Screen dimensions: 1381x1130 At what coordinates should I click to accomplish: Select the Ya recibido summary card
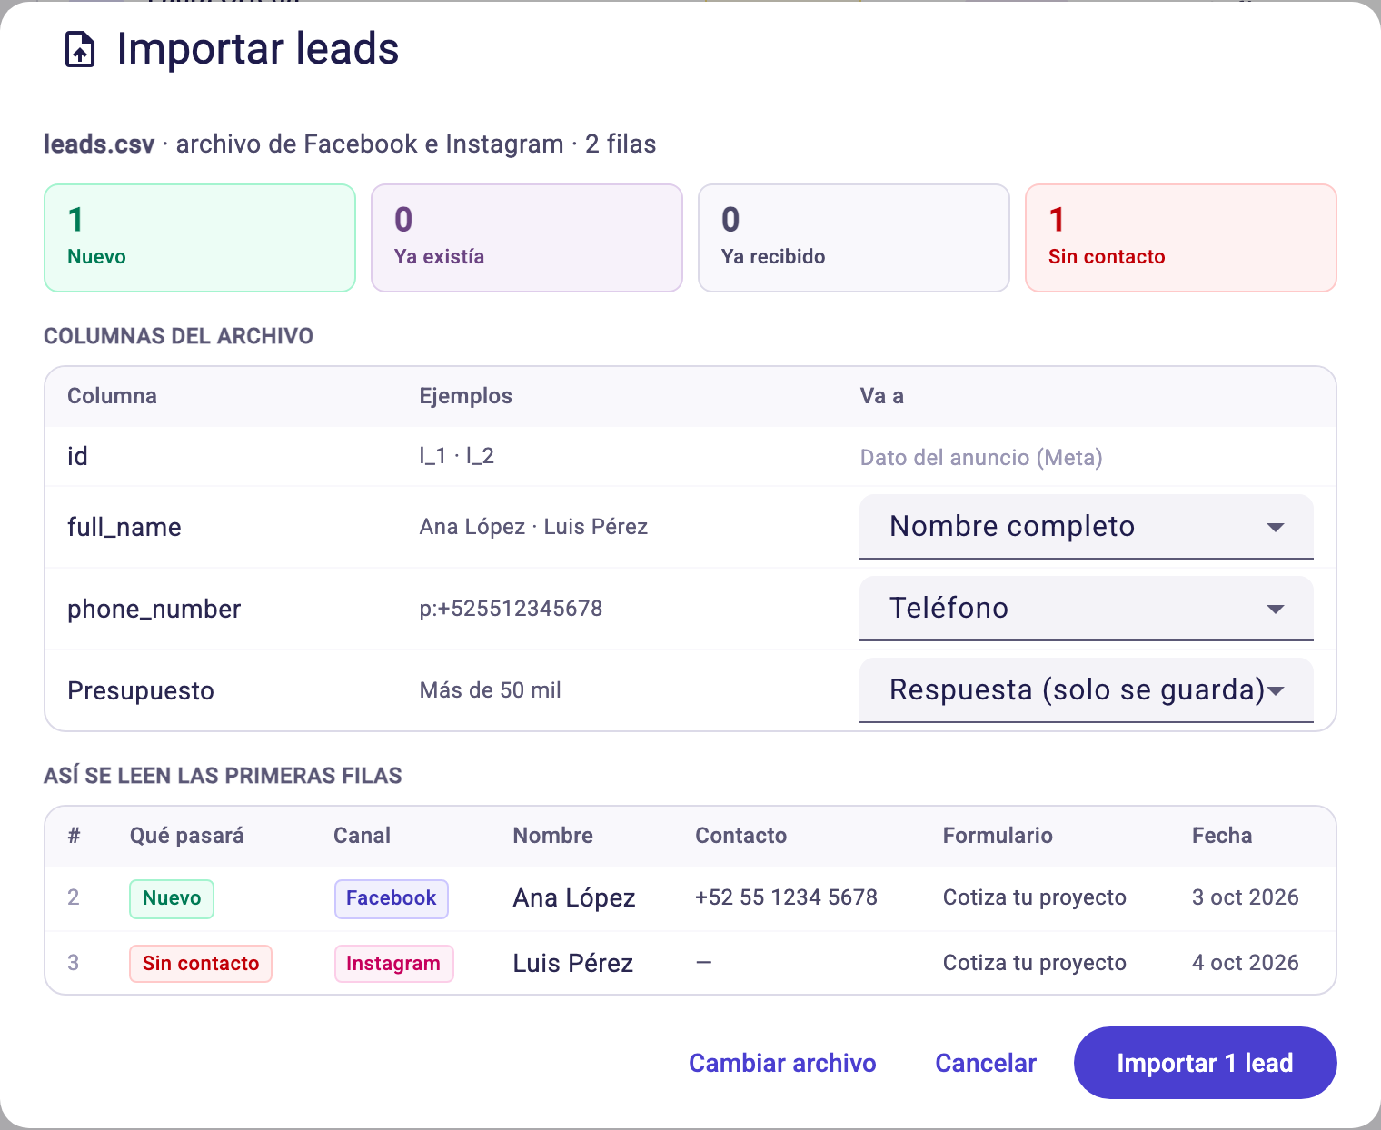point(854,238)
